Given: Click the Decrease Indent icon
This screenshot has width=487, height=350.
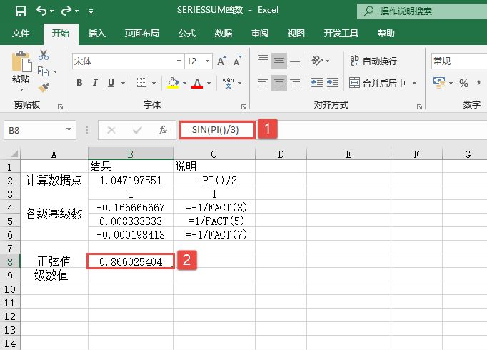Looking at the screenshot, I should [317, 83].
